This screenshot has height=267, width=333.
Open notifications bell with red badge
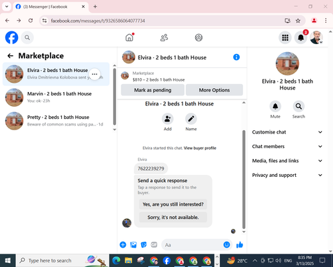point(301,37)
